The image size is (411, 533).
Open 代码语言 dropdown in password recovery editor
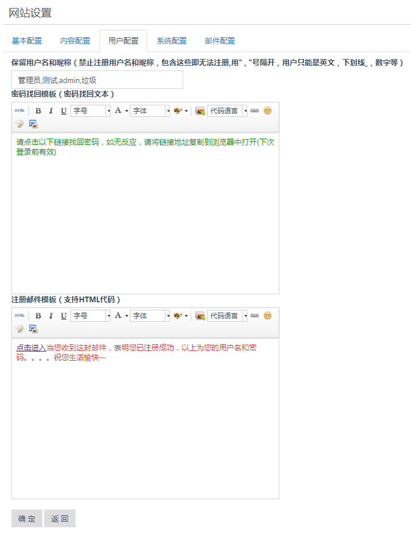[x=227, y=110]
